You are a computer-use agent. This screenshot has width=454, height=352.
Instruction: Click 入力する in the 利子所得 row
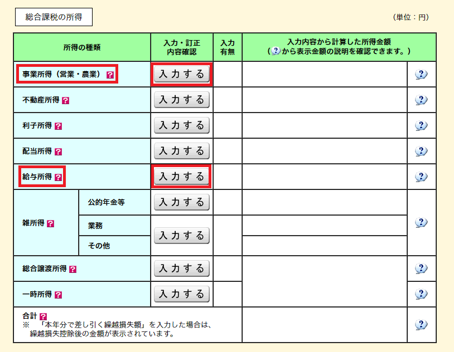tap(181, 125)
